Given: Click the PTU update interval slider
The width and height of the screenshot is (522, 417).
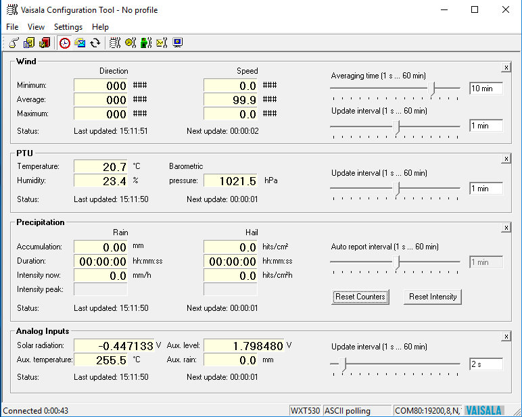Looking at the screenshot, I should coord(397,188).
